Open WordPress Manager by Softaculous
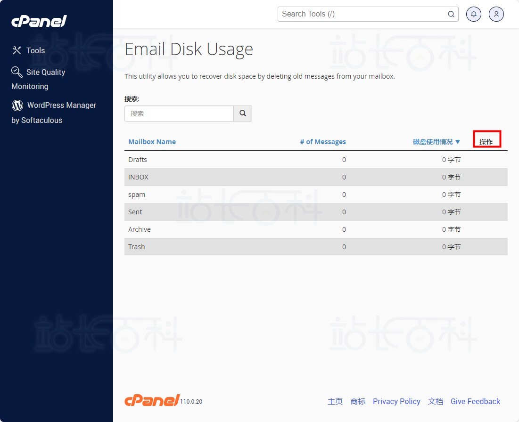This screenshot has width=519, height=422. 61,105
